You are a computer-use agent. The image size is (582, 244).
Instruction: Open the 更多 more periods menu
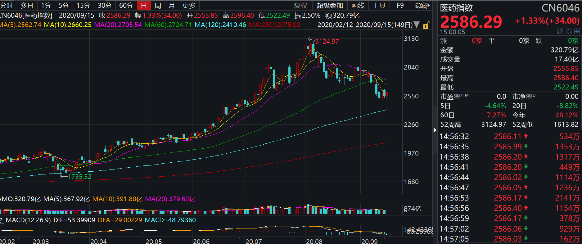pyautogui.click(x=189, y=6)
